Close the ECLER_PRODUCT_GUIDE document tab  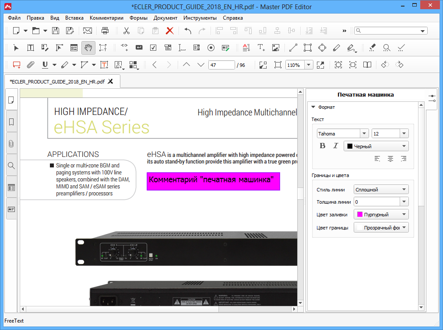pyautogui.click(x=110, y=81)
